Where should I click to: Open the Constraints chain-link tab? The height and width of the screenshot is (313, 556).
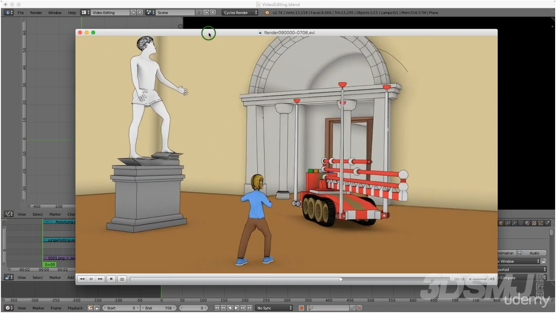point(508,223)
